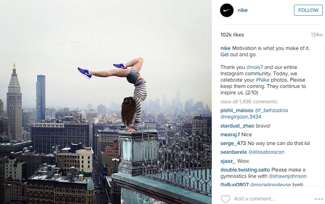Open the pishii_maloos commenter profile
The height and width of the screenshot is (204, 325).
pyautogui.click(x=237, y=111)
